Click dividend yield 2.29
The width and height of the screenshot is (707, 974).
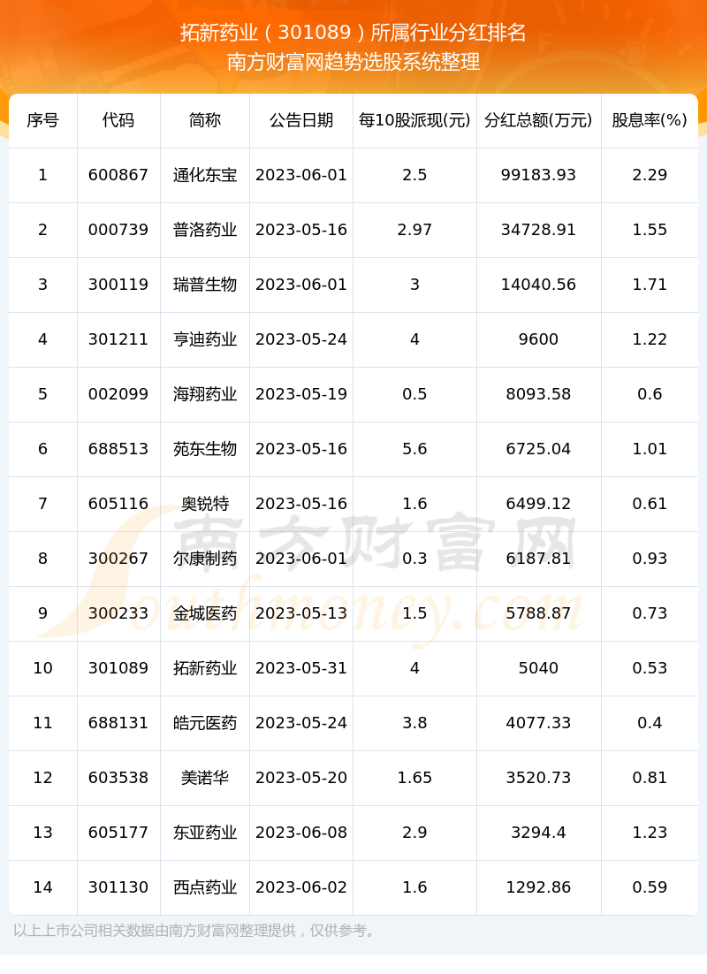(x=650, y=175)
